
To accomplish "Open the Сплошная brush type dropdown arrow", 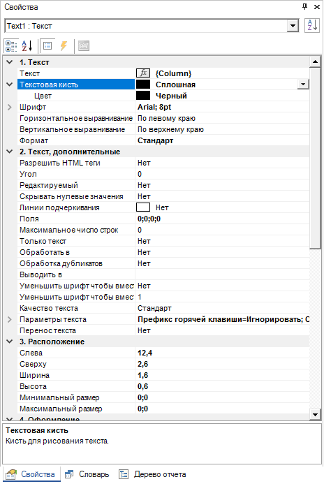I will tap(303, 84).
